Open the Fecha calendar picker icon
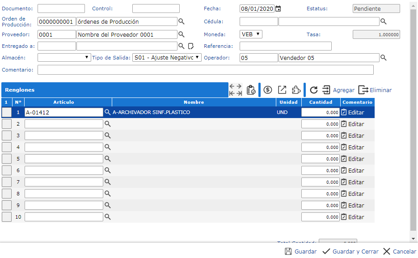The width and height of the screenshot is (418, 258). (278, 8)
